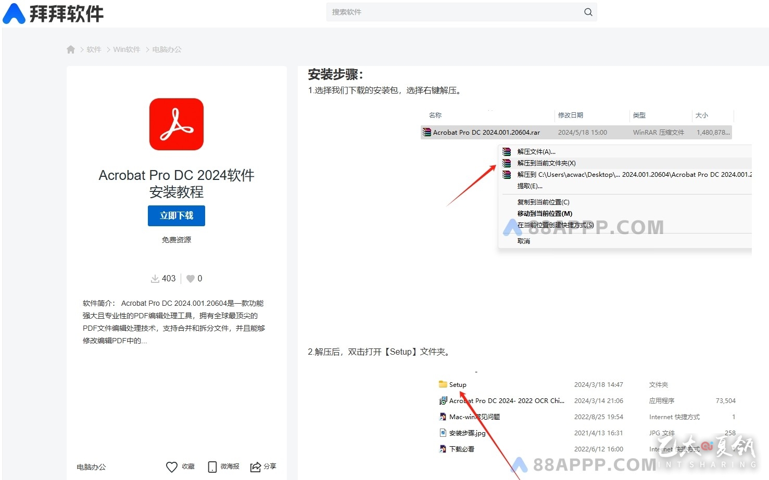The height and width of the screenshot is (480, 769).
Task: Click 解压到当前文件夹(X) in the screenshot
Action: [x=546, y=163]
